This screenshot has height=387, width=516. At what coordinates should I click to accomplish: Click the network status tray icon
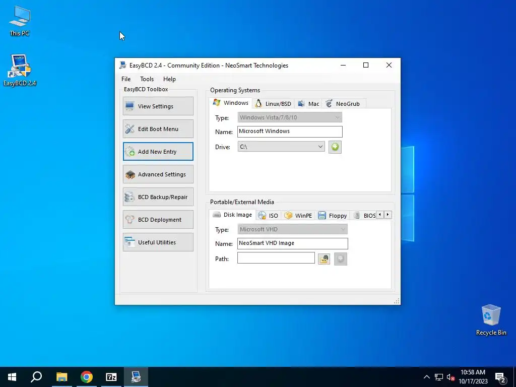pos(439,377)
